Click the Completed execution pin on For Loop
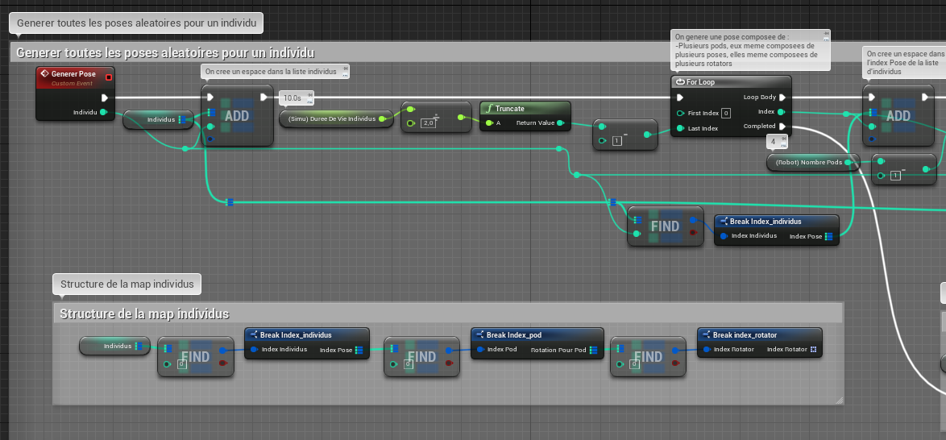Image resolution: width=946 pixels, height=440 pixels. tap(782, 127)
